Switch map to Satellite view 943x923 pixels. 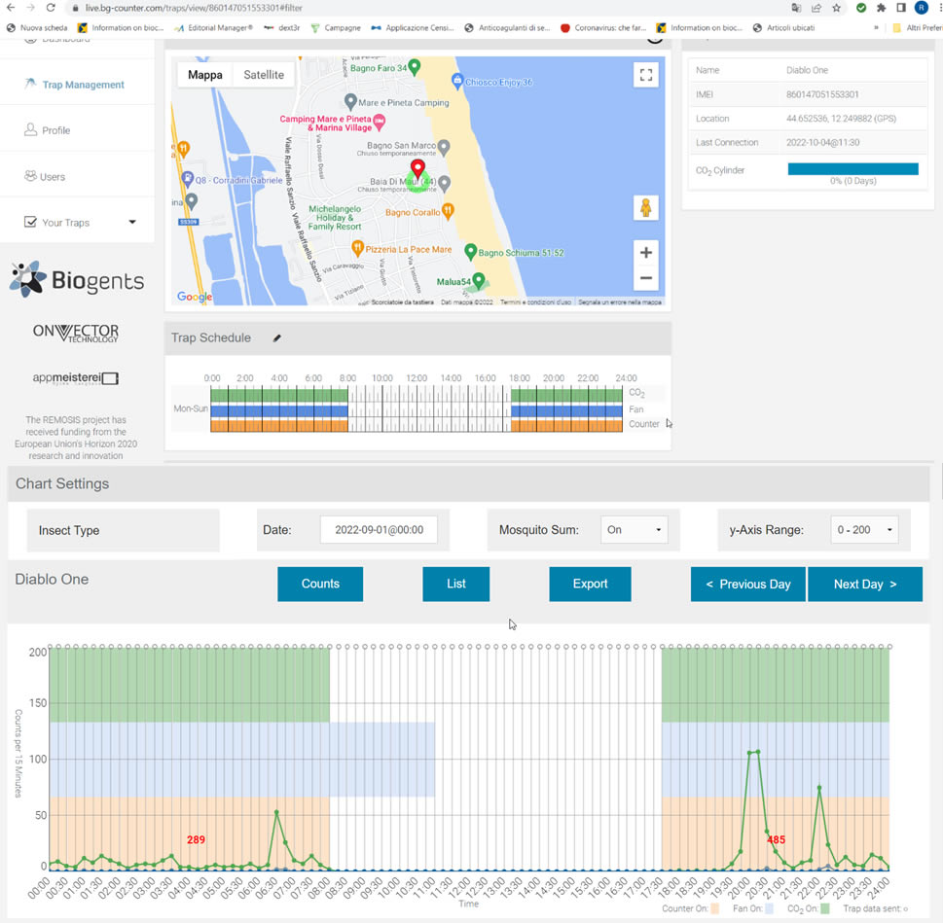click(264, 75)
